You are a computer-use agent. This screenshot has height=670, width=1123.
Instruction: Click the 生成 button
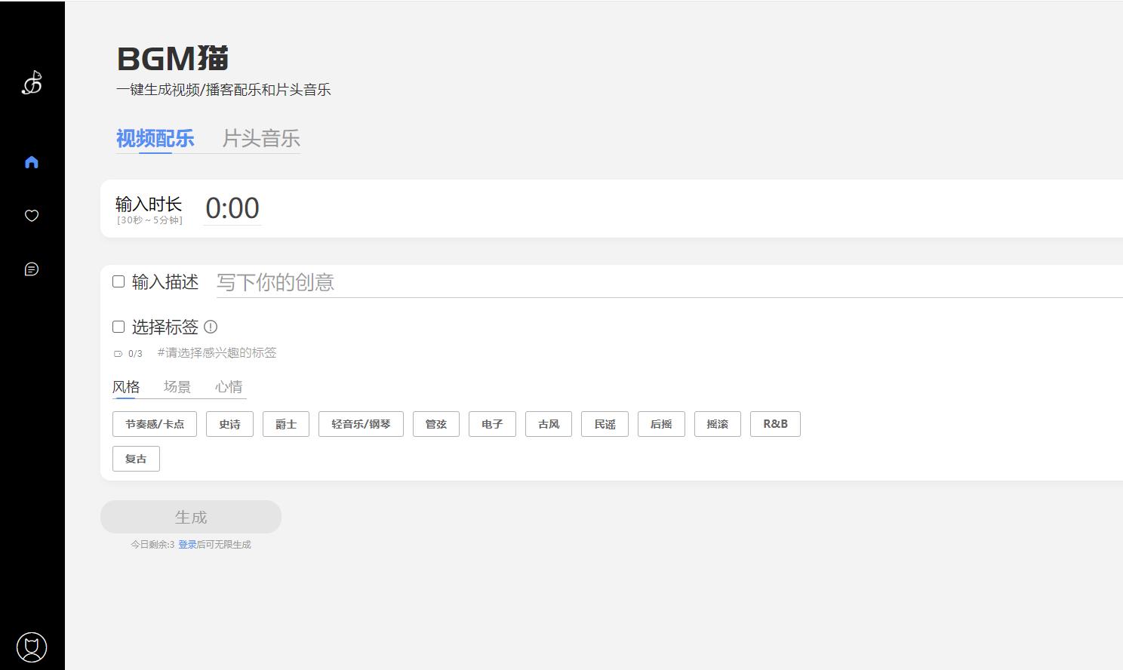pos(191,517)
